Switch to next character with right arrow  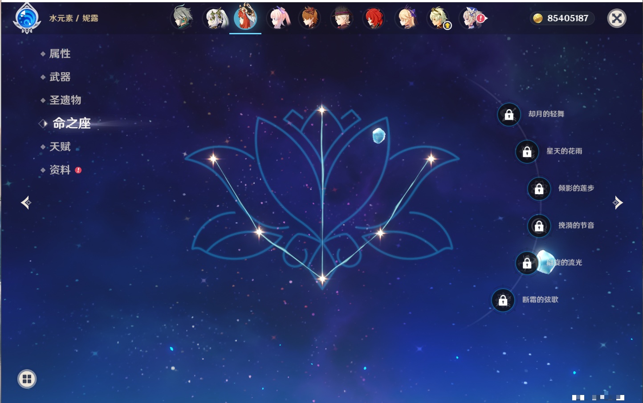(618, 203)
